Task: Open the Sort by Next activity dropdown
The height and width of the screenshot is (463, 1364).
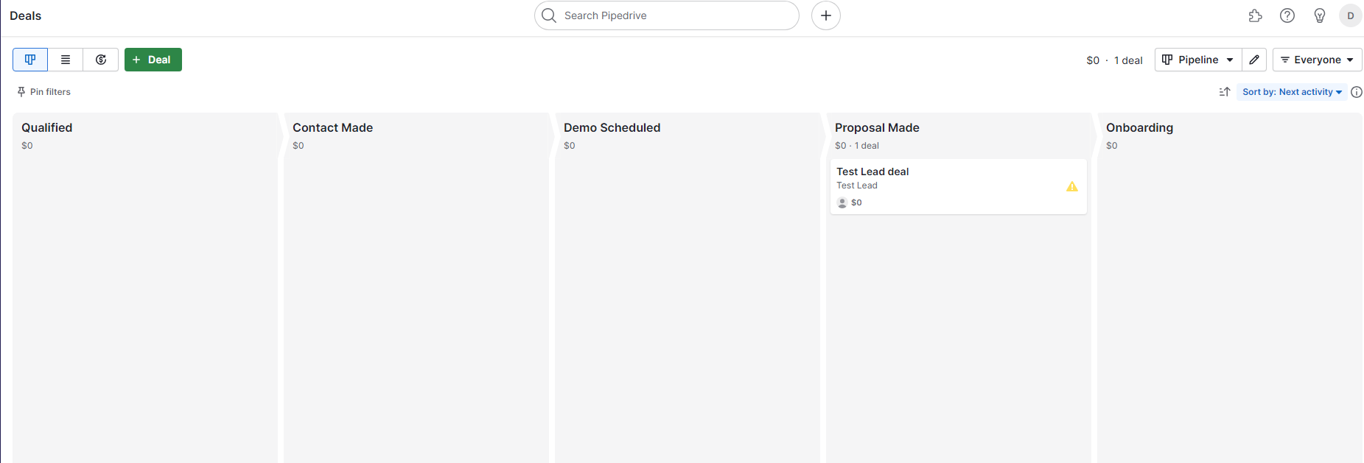Action: (x=1291, y=92)
